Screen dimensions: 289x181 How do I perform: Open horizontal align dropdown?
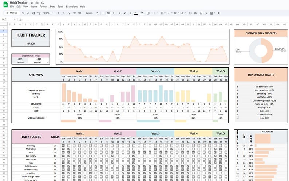(163, 13)
